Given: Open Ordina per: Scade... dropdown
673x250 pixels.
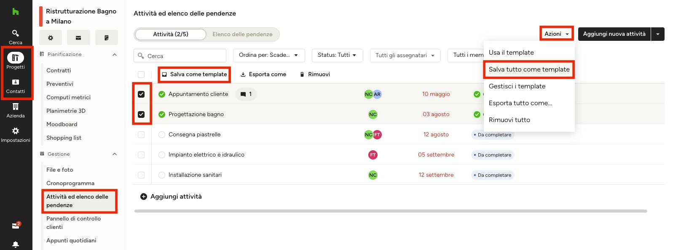Looking at the screenshot, I should [268, 55].
